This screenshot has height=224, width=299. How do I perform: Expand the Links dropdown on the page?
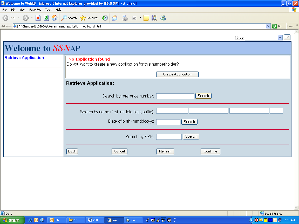280,38
